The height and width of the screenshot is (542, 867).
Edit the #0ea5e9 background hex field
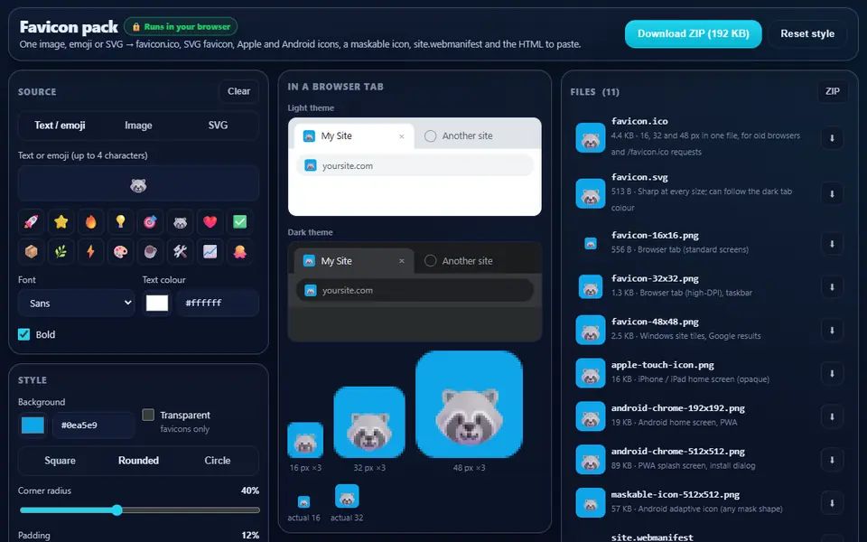(93, 425)
